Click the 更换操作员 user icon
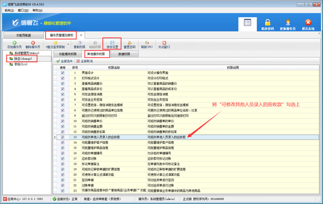Viewport: 323px width, 204px height. pyautogui.click(x=288, y=22)
